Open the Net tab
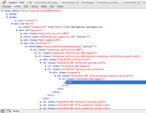146x113 pixels. [x=52, y=6]
